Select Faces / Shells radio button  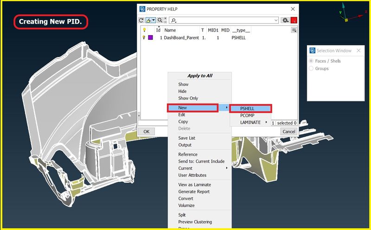[x=311, y=61]
